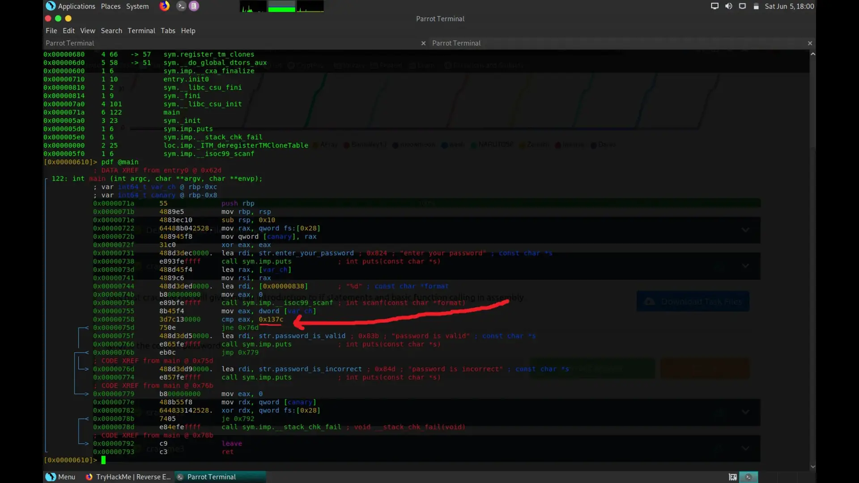
Task: Click the yellow window control button
Action: coord(68,18)
